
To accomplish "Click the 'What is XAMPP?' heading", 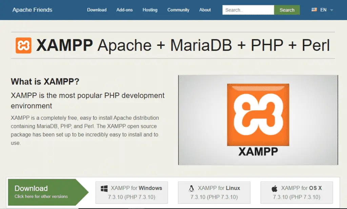I will click(x=45, y=81).
